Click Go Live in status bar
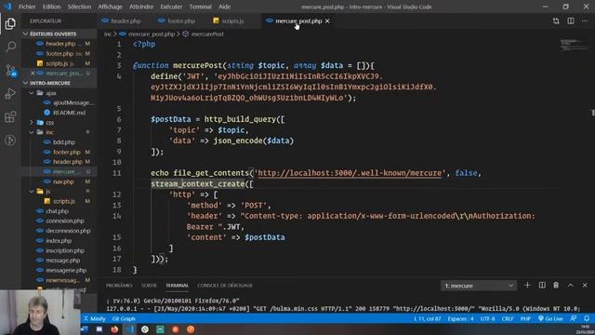Viewport: 595px width, 335px height. point(550,318)
